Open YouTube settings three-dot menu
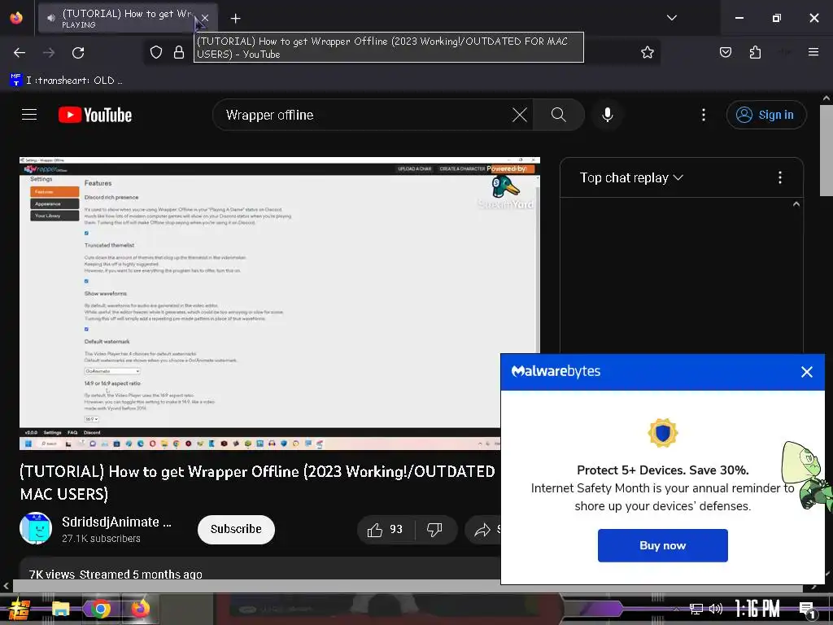This screenshot has height=625, width=833. coord(704,115)
